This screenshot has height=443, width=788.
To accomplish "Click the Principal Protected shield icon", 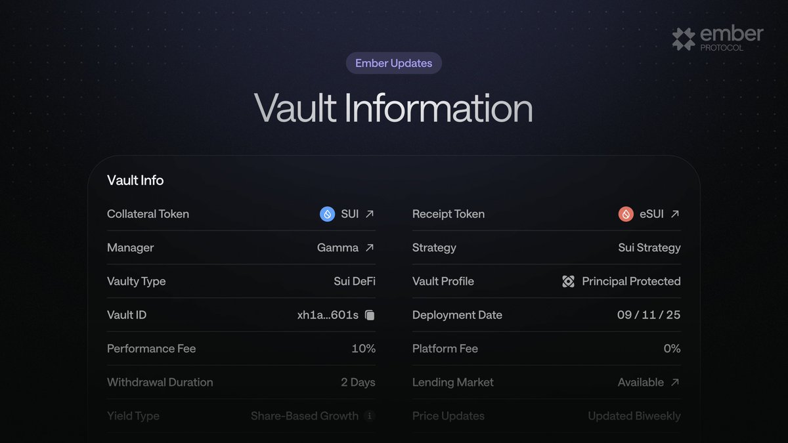I will click(x=569, y=281).
